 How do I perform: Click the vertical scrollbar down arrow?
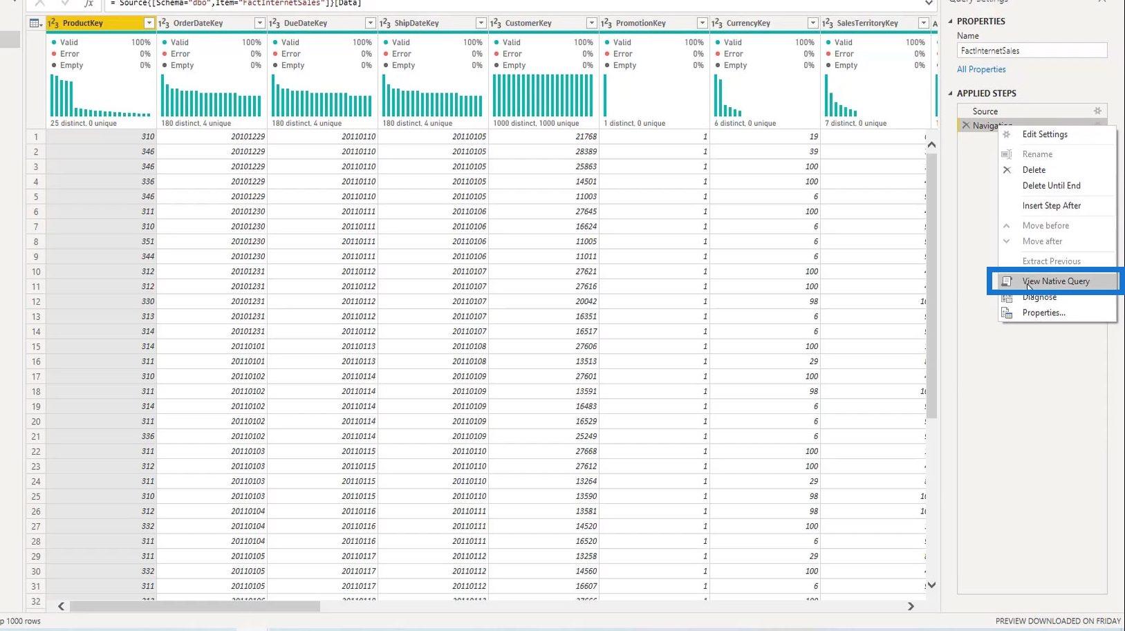pos(931,585)
